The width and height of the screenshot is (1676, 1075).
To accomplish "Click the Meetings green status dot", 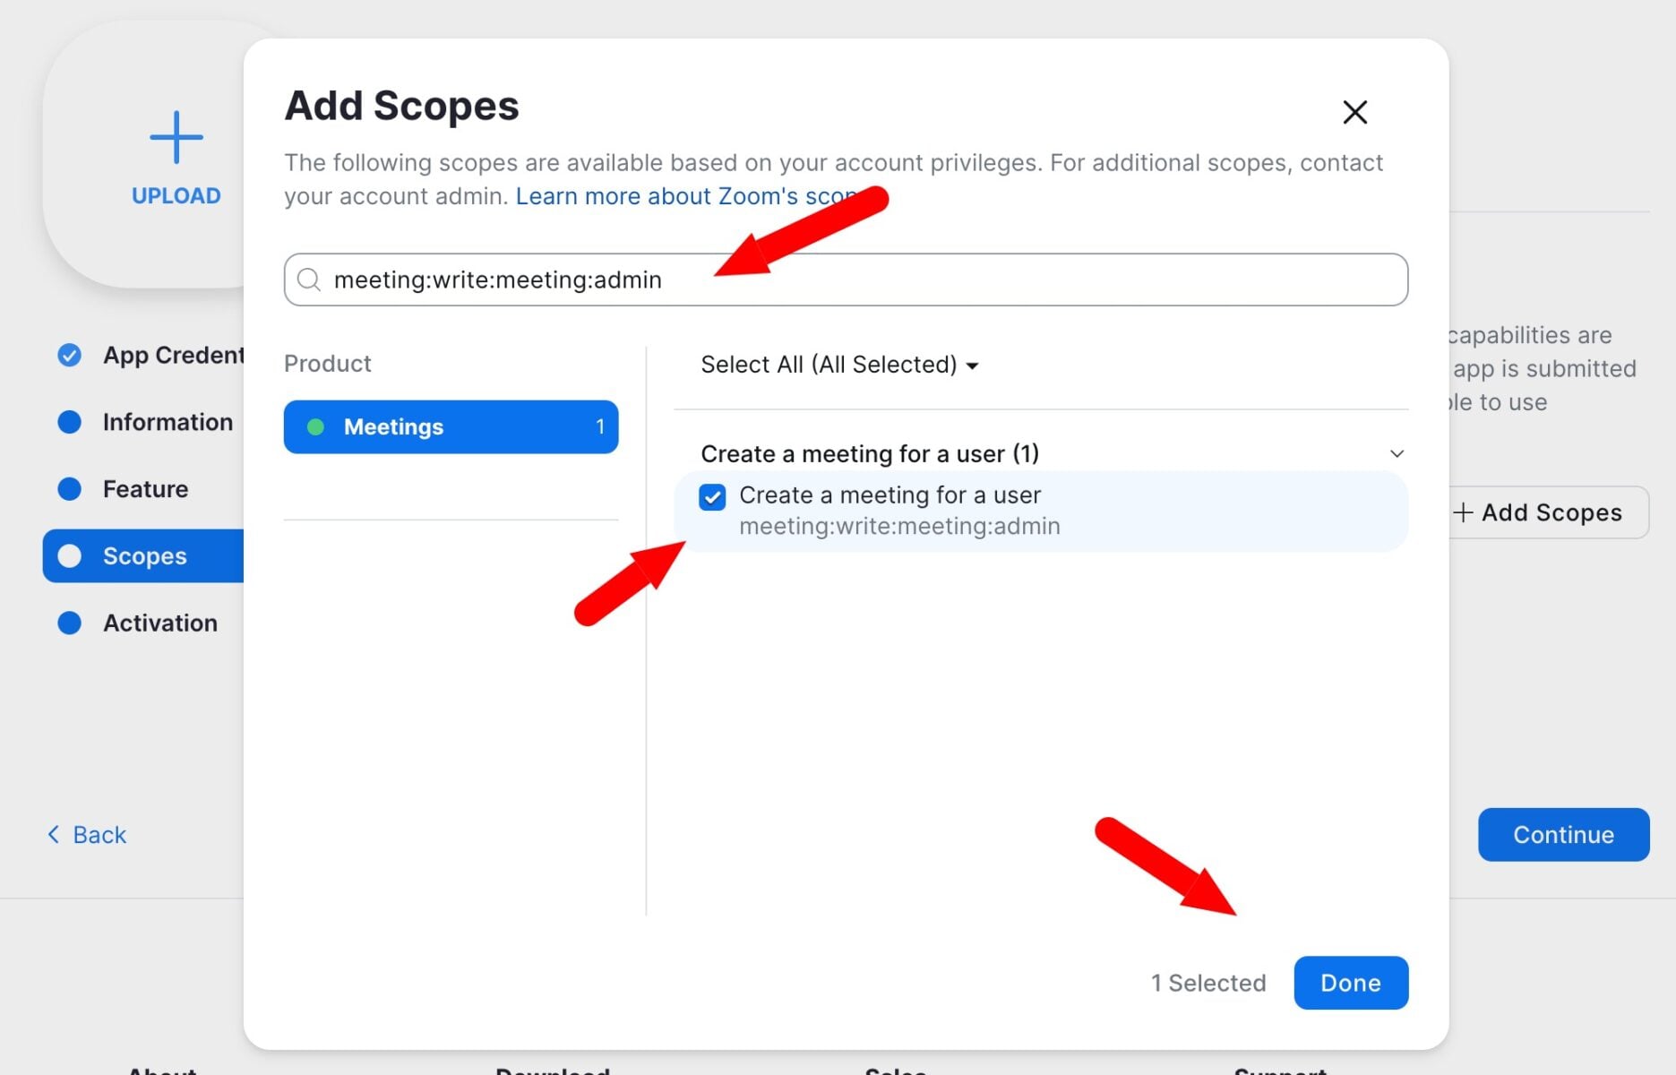I will pos(315,427).
